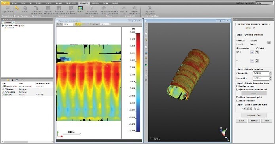The width and height of the screenshot is (275, 144).
Task: Click the highlighted projection map ribbon icon
Action: click(x=80, y=8)
